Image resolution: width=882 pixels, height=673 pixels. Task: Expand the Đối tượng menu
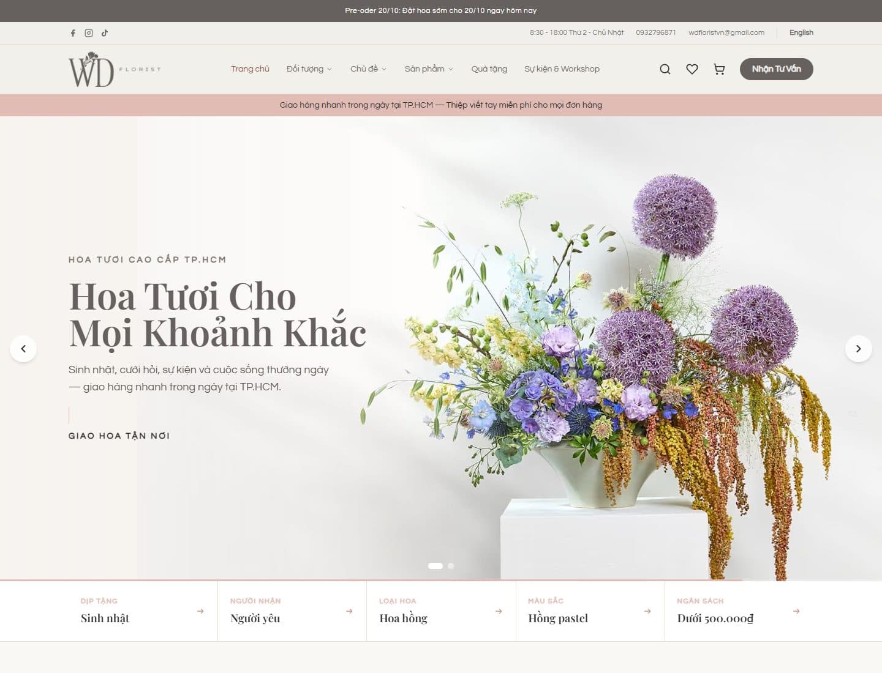(309, 69)
